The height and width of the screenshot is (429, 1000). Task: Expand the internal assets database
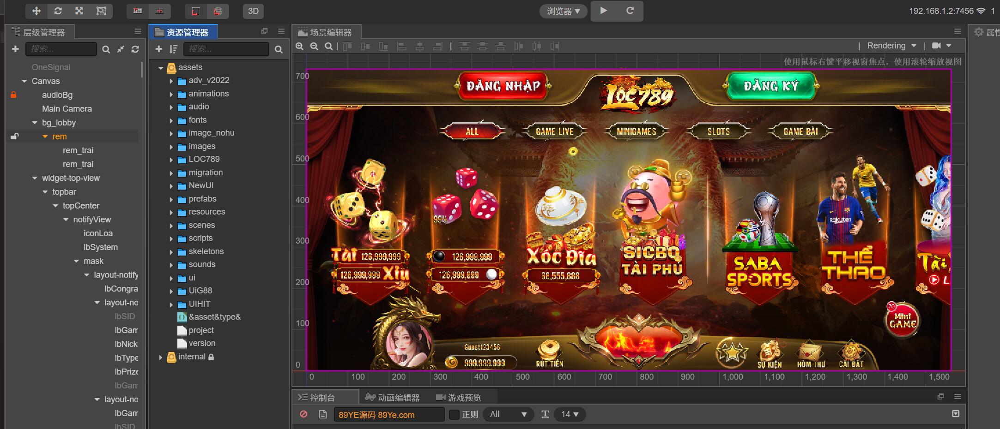pyautogui.click(x=161, y=357)
